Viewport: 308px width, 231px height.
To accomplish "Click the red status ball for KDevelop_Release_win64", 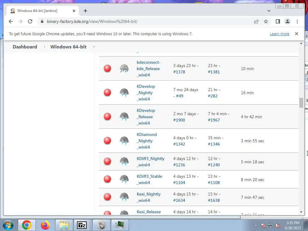I will (x=107, y=116).
